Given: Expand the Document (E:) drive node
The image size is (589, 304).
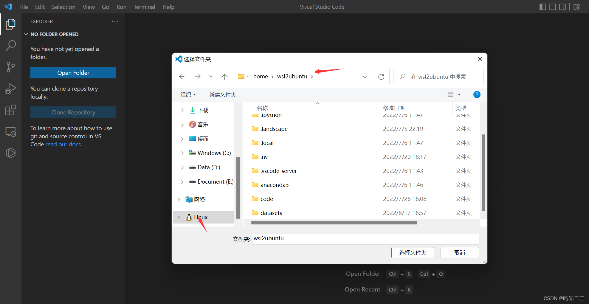Looking at the screenshot, I should pyautogui.click(x=182, y=182).
